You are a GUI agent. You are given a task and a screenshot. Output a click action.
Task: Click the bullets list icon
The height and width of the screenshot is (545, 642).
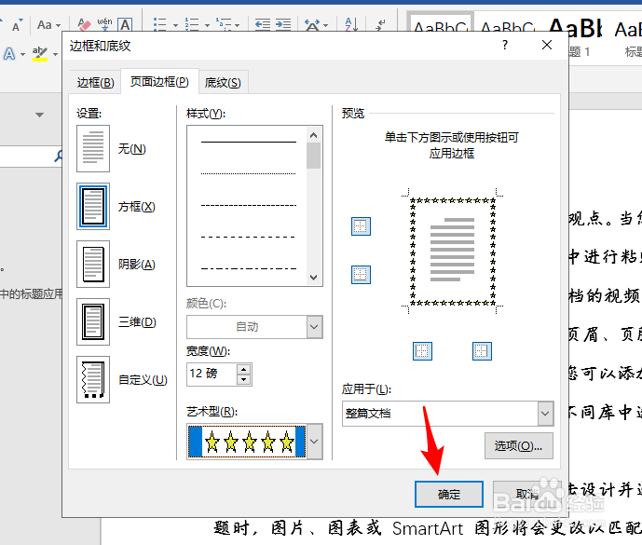(x=159, y=25)
